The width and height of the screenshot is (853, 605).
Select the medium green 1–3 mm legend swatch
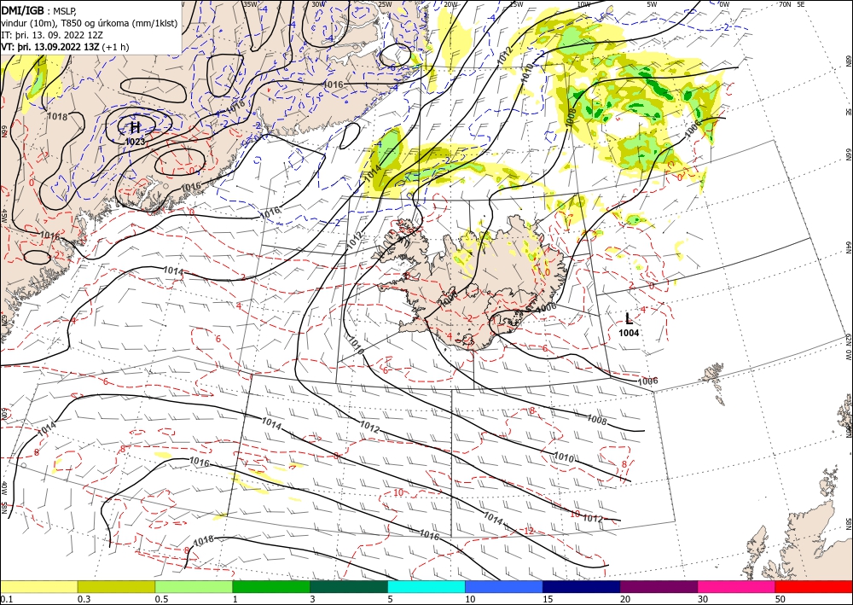pos(271,586)
